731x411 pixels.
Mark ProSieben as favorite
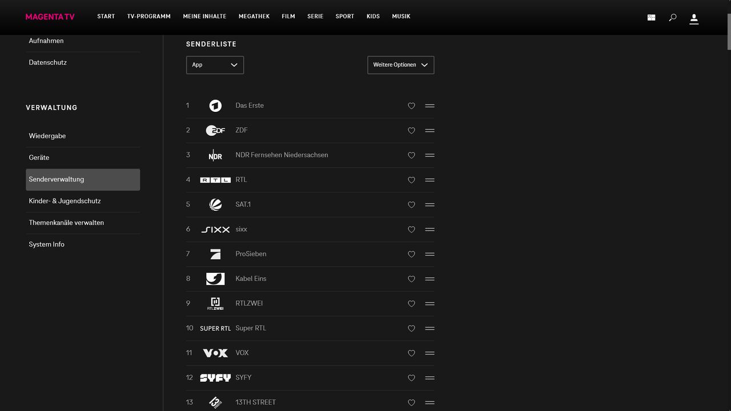pyautogui.click(x=411, y=254)
